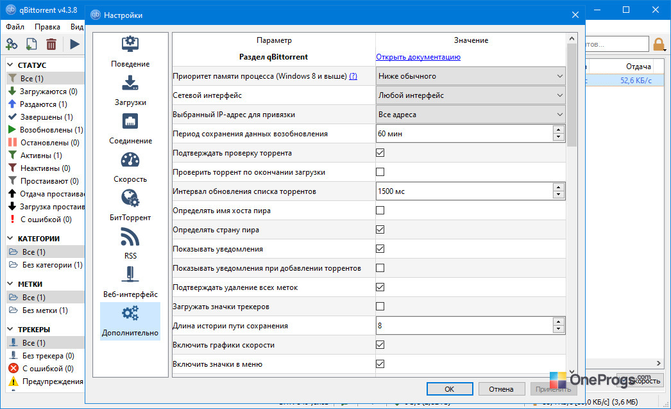Screen dimensions: 671x409
Task: Increase resume data save period spinner
Action: coord(559,130)
